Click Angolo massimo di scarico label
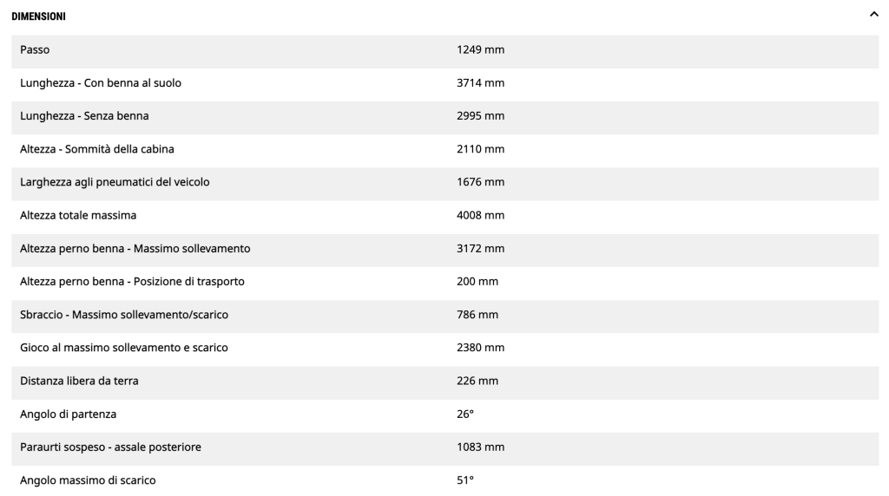889x496 pixels. (89, 480)
